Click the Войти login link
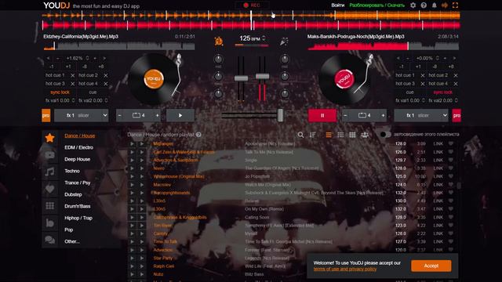The height and width of the screenshot is (282, 502). click(338, 5)
